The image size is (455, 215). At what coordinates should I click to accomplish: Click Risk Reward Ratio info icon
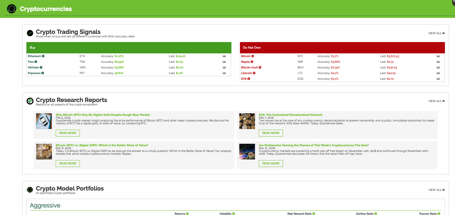(314, 214)
